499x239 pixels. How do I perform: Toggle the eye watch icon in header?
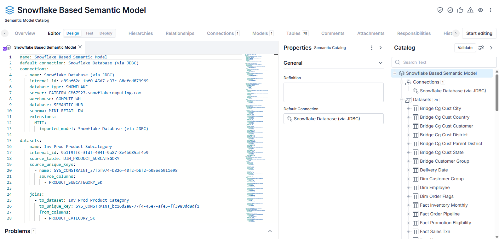tap(480, 10)
